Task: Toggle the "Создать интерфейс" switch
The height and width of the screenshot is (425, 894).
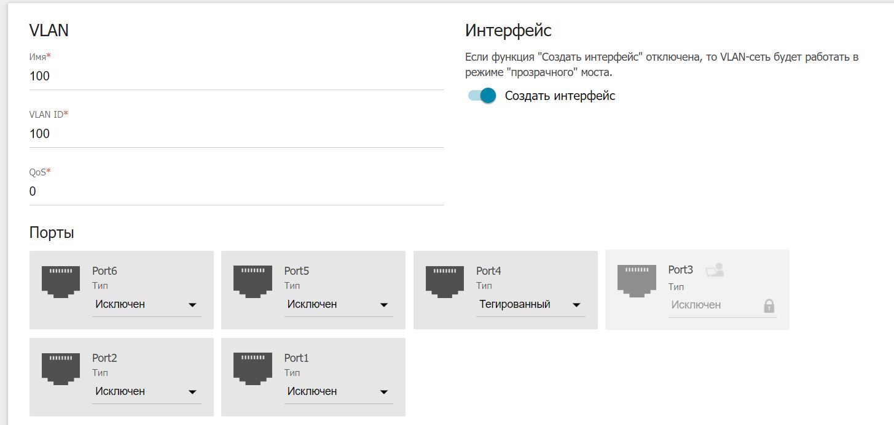Action: (482, 96)
